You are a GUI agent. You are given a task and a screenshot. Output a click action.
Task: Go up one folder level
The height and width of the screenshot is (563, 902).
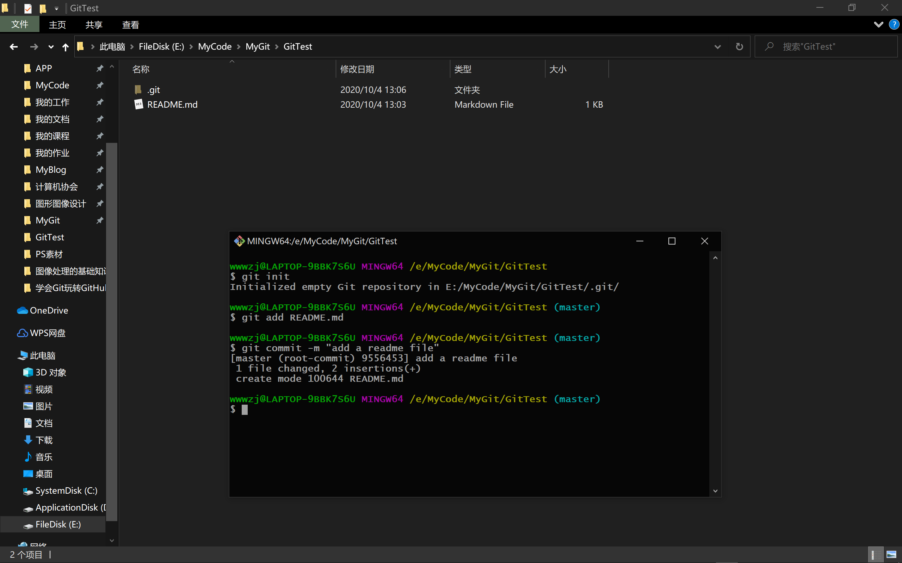pyautogui.click(x=66, y=47)
